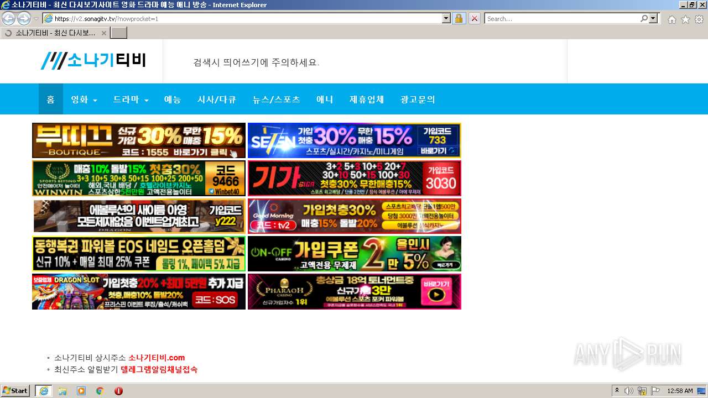
Task: Click the network tray icon
Action: pos(642,391)
